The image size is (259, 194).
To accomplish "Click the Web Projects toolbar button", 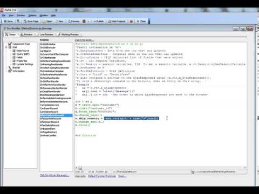I will (117, 21).
